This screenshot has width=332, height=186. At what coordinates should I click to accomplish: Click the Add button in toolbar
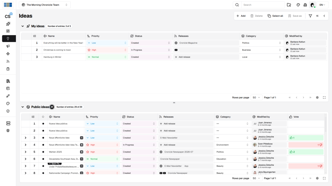pyautogui.click(x=241, y=16)
